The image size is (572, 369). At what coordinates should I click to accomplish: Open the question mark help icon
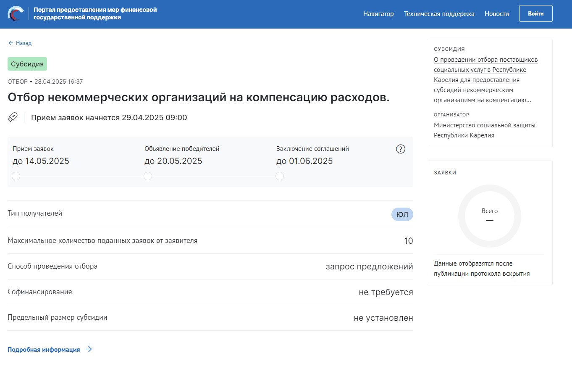400,149
